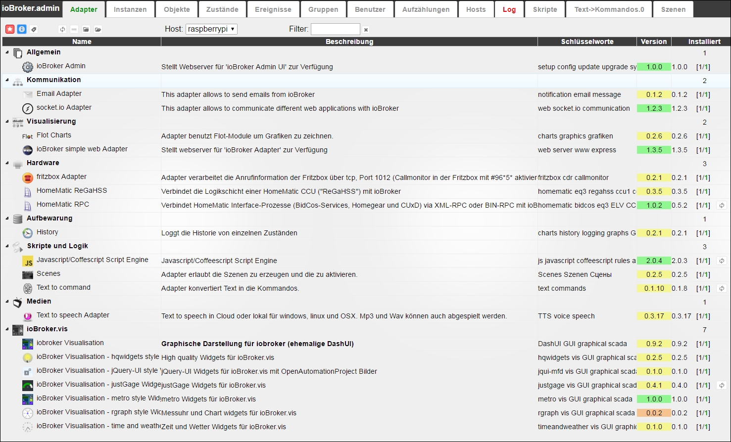This screenshot has width=731, height=442.
Task: Open the Ereignisse tab
Action: pos(273,9)
